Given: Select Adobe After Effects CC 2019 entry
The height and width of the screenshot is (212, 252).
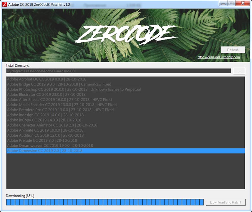Looking at the screenshot, I should coord(126,100).
